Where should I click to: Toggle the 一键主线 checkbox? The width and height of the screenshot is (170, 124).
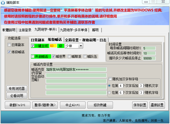[x=33, y=46]
